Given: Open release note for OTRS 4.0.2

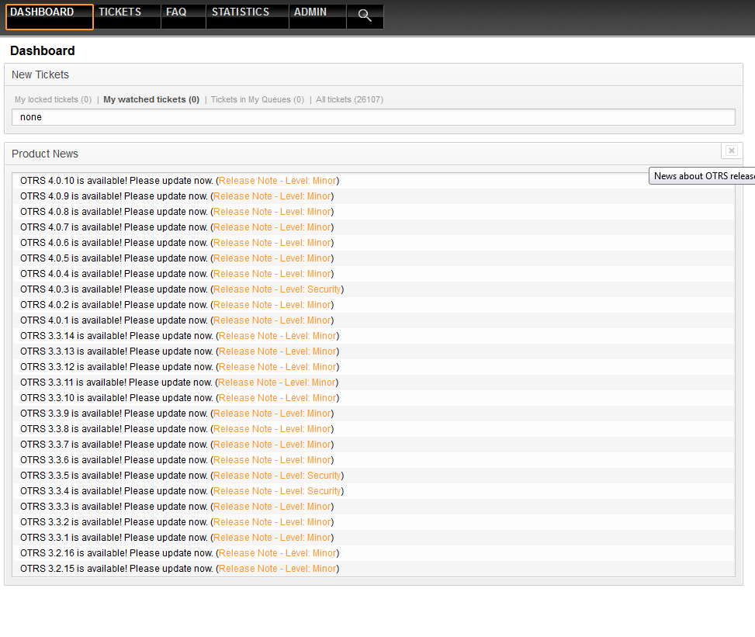Looking at the screenshot, I should [272, 305].
